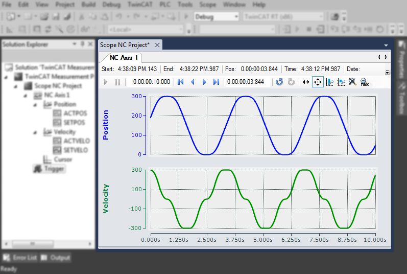The image size is (407, 274).
Task: Collapse the TwinCAT Measurement Project node
Action: pos(6,77)
